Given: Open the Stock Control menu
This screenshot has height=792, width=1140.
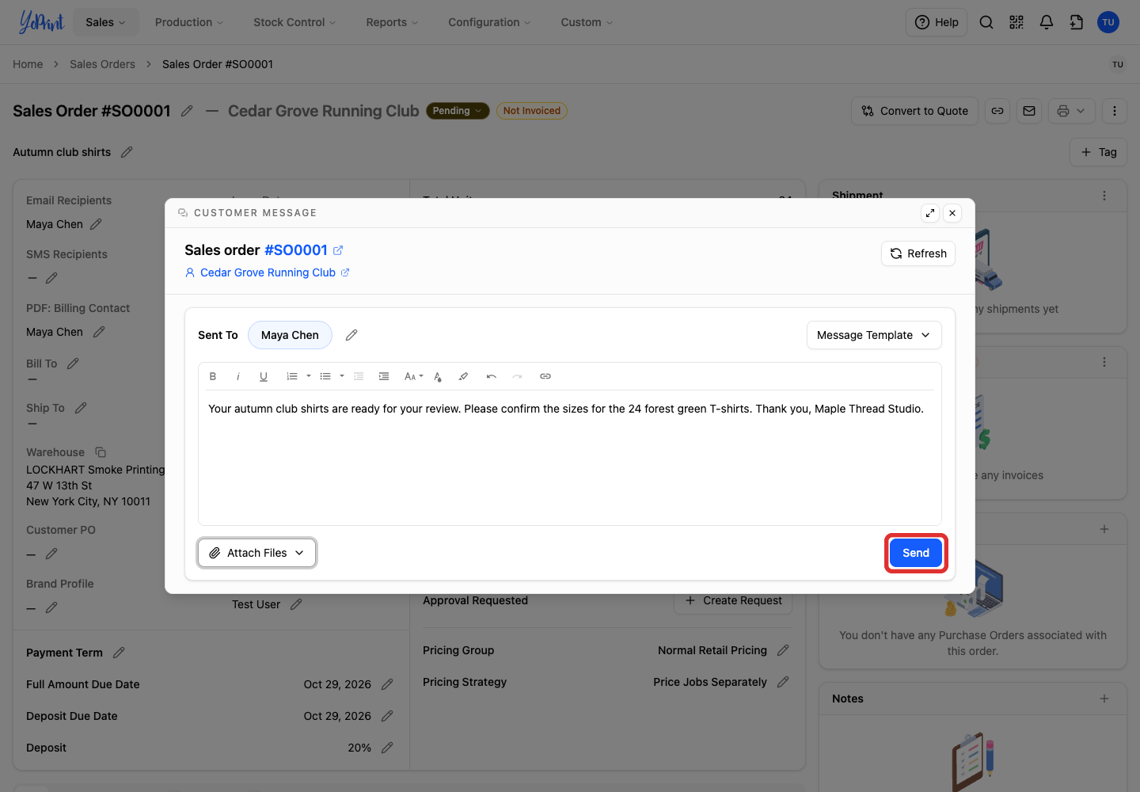Looking at the screenshot, I should coord(294,22).
